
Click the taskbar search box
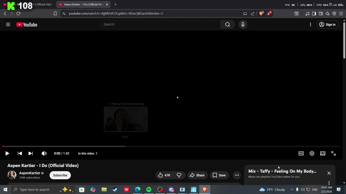[43, 189]
